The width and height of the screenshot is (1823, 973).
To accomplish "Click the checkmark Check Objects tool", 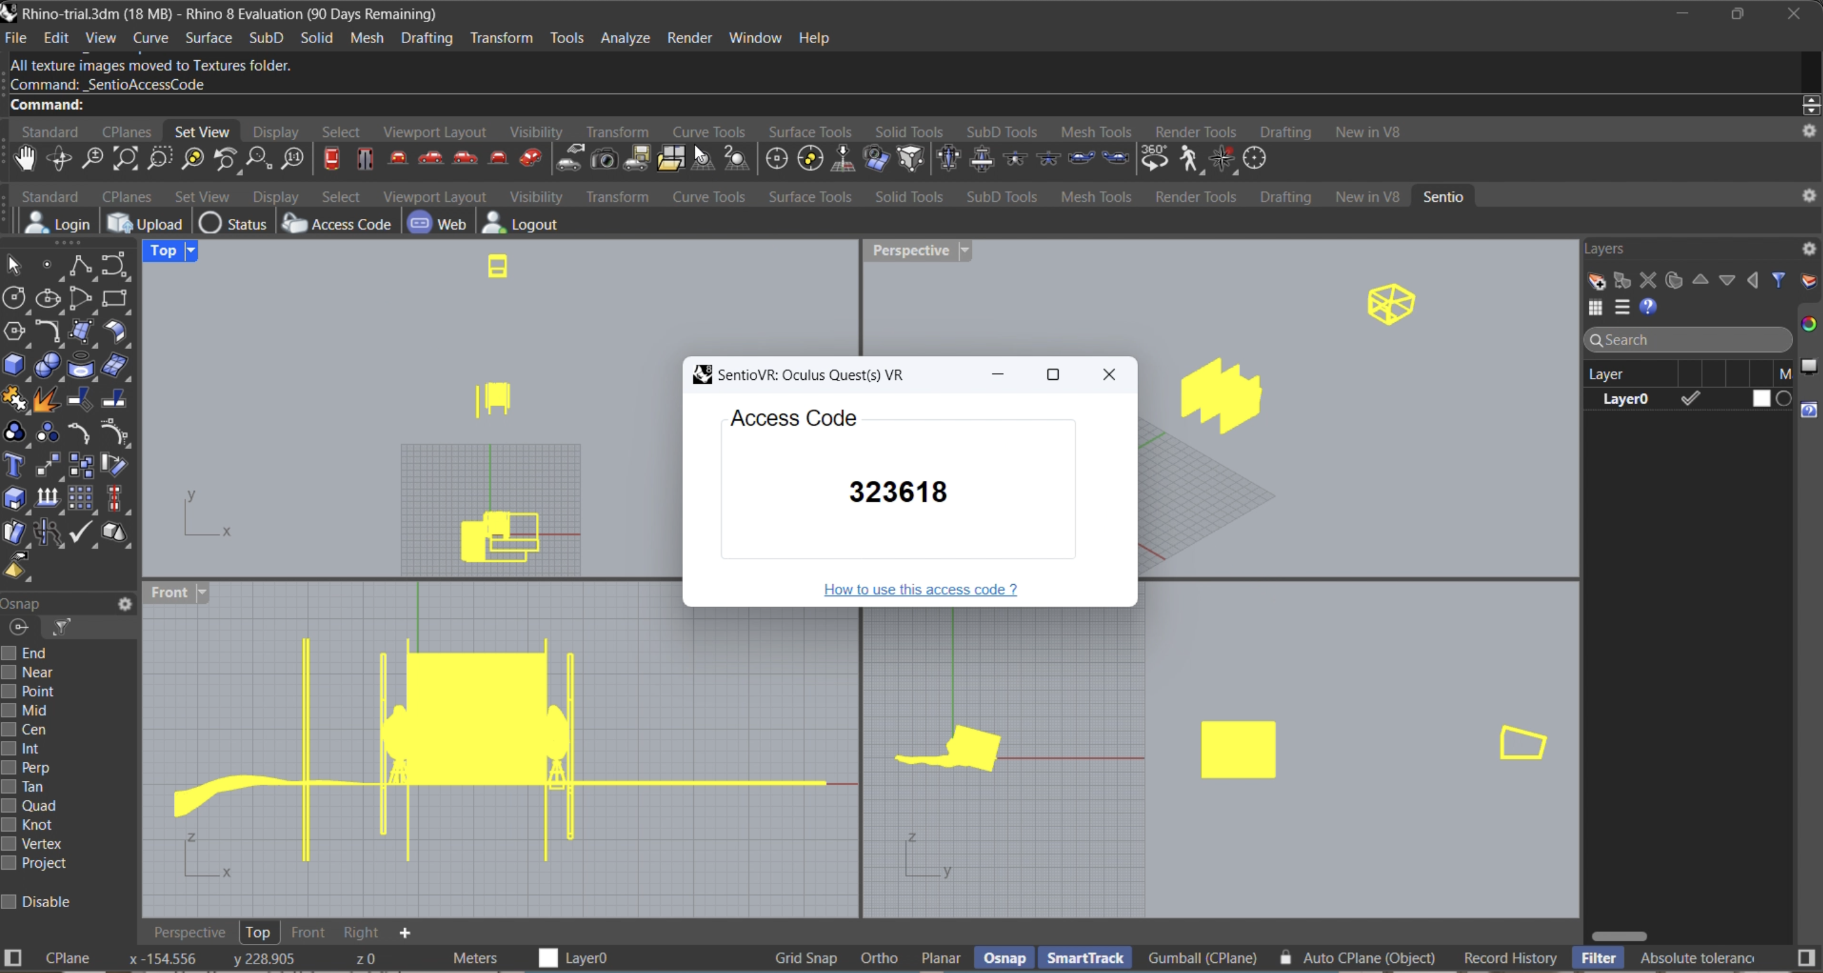I will [x=80, y=532].
